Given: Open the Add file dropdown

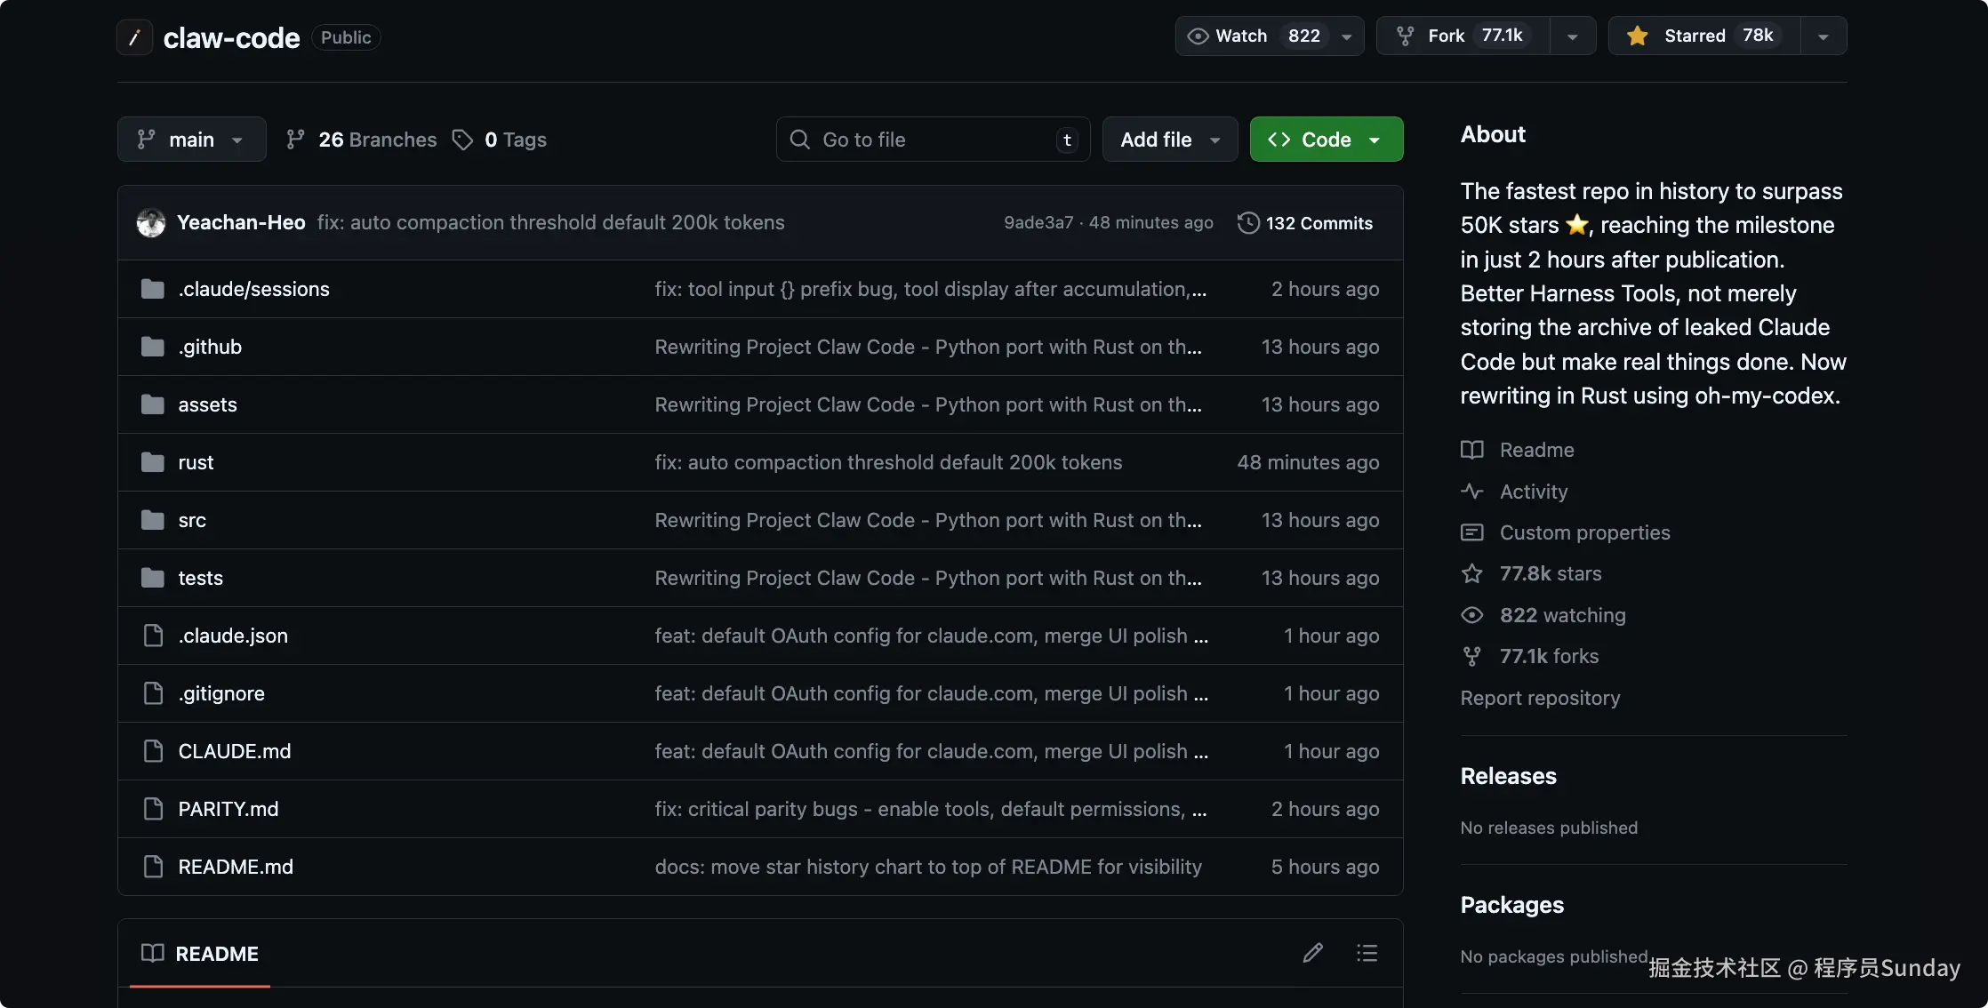Looking at the screenshot, I should click(1169, 140).
